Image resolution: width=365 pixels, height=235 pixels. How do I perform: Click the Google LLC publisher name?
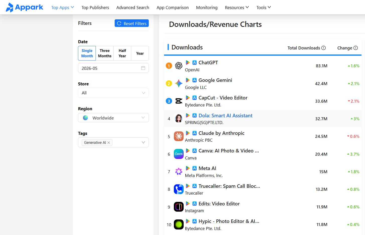tap(196, 87)
